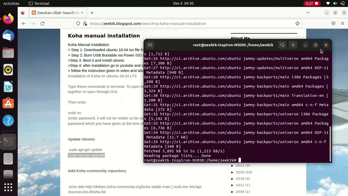Viewport: 348px width, 196px height.
Task: Click the terminal scrollbar
Action: point(330,144)
